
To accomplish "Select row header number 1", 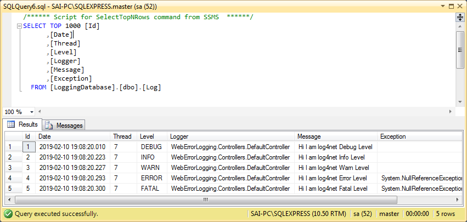I will click(x=14, y=147).
